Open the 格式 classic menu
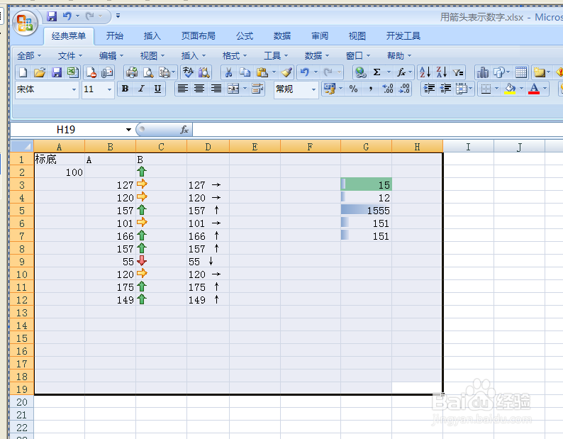Viewport: 563px width, 439px height. pyautogui.click(x=235, y=56)
